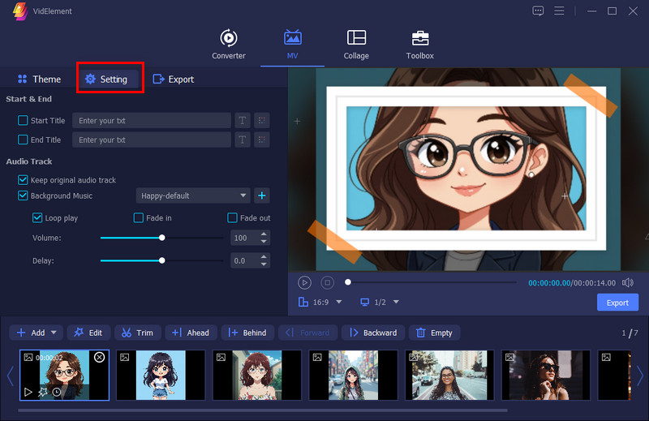Expand the Happy-default music dropdown

[x=243, y=195]
